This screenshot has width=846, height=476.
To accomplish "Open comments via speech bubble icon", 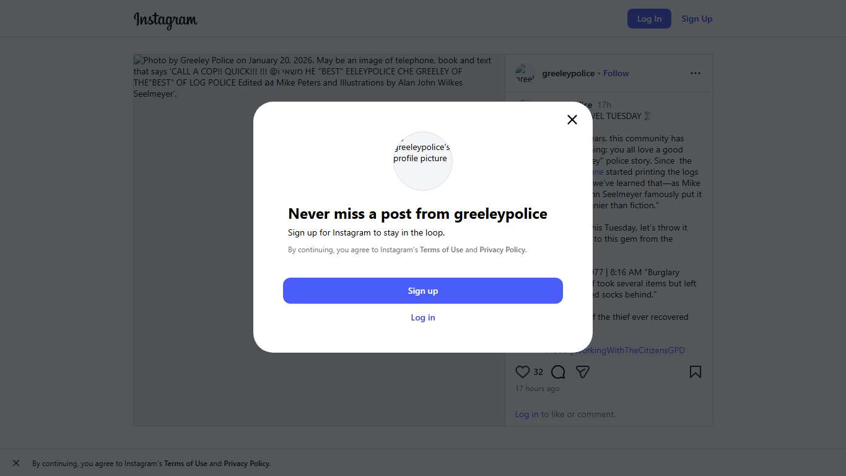I will pyautogui.click(x=558, y=372).
